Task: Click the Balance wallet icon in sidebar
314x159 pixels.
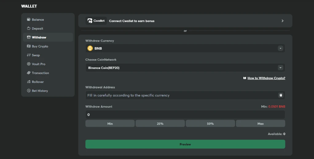Action: coord(29,19)
